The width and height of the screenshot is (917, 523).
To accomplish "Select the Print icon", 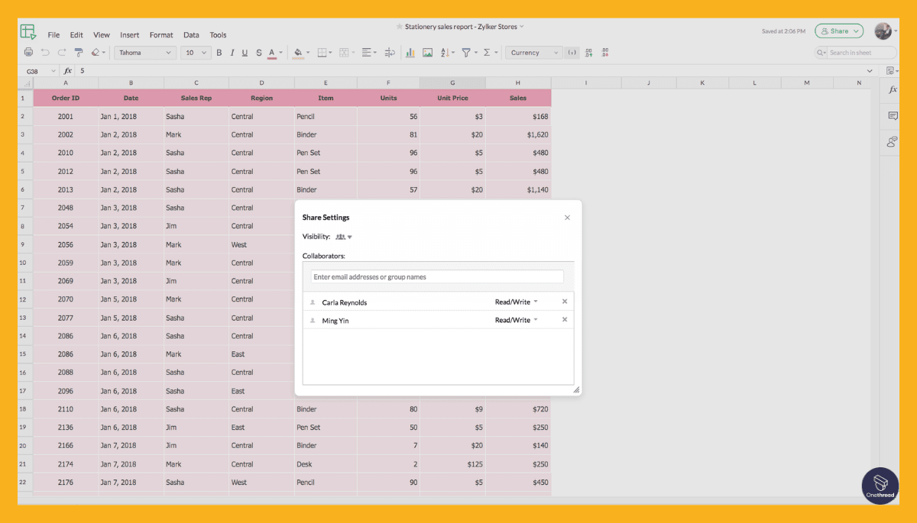I will pyautogui.click(x=28, y=52).
